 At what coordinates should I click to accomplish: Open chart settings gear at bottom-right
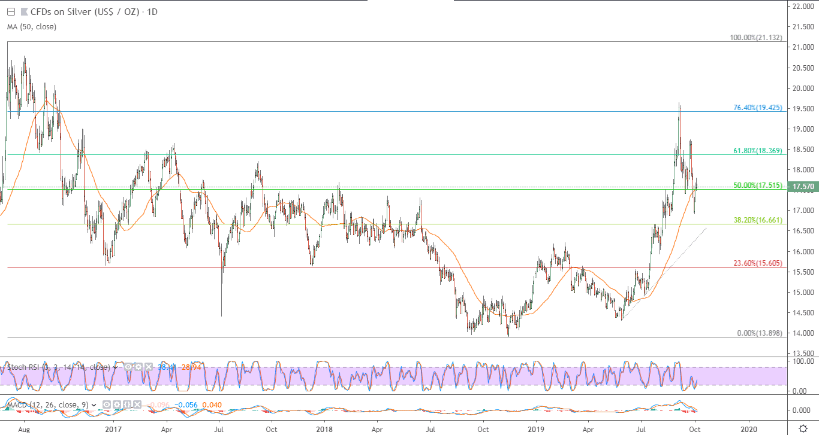803,428
